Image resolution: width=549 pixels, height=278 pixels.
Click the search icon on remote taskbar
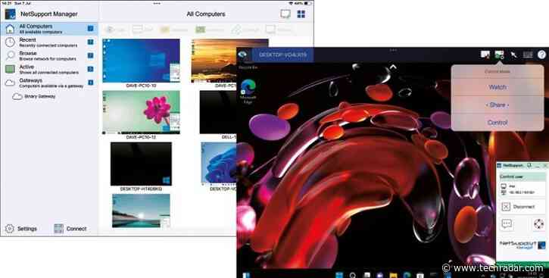pos(353,275)
